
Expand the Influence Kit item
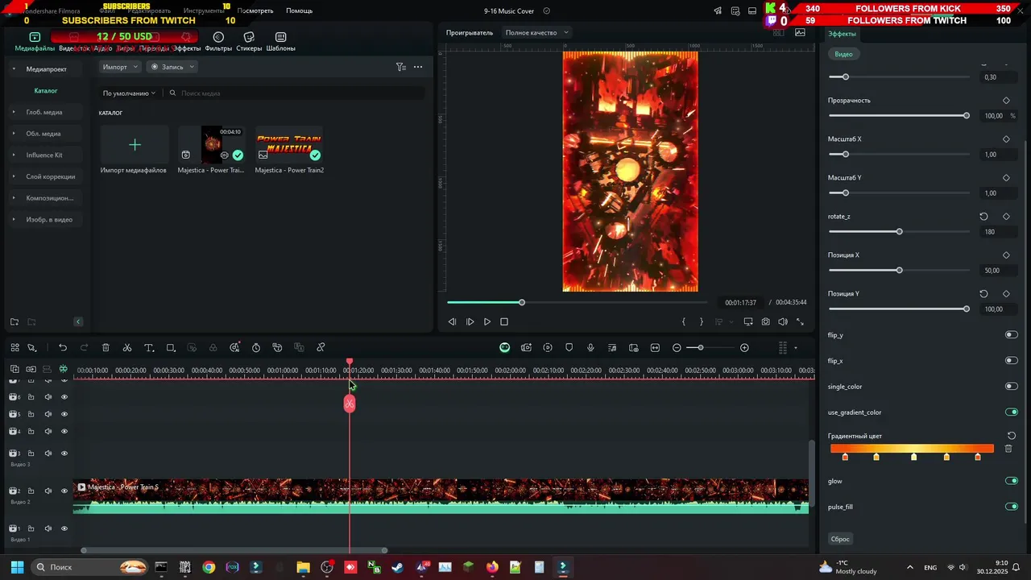[14, 155]
